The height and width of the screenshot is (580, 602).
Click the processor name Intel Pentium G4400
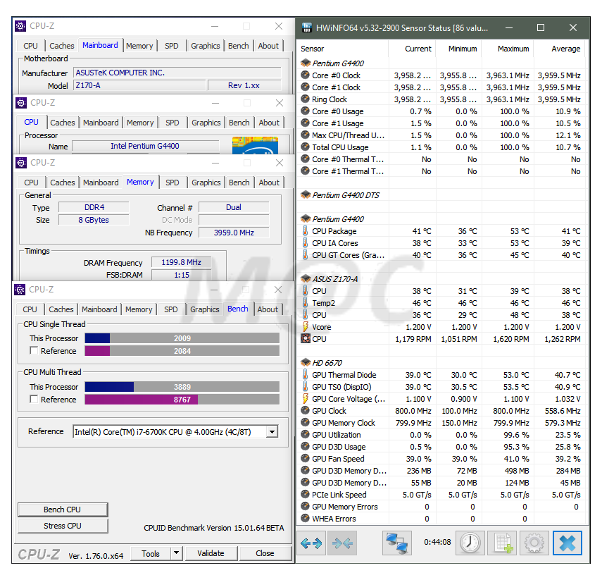[145, 146]
